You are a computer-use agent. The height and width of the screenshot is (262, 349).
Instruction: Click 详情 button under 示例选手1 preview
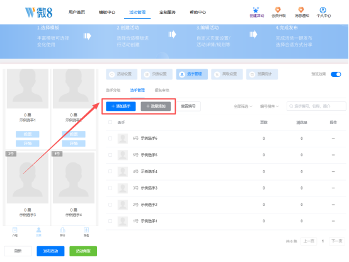(x=28, y=144)
